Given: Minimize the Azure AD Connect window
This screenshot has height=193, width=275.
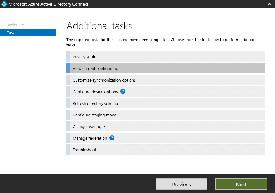Looking at the screenshot, I should [x=260, y=4].
